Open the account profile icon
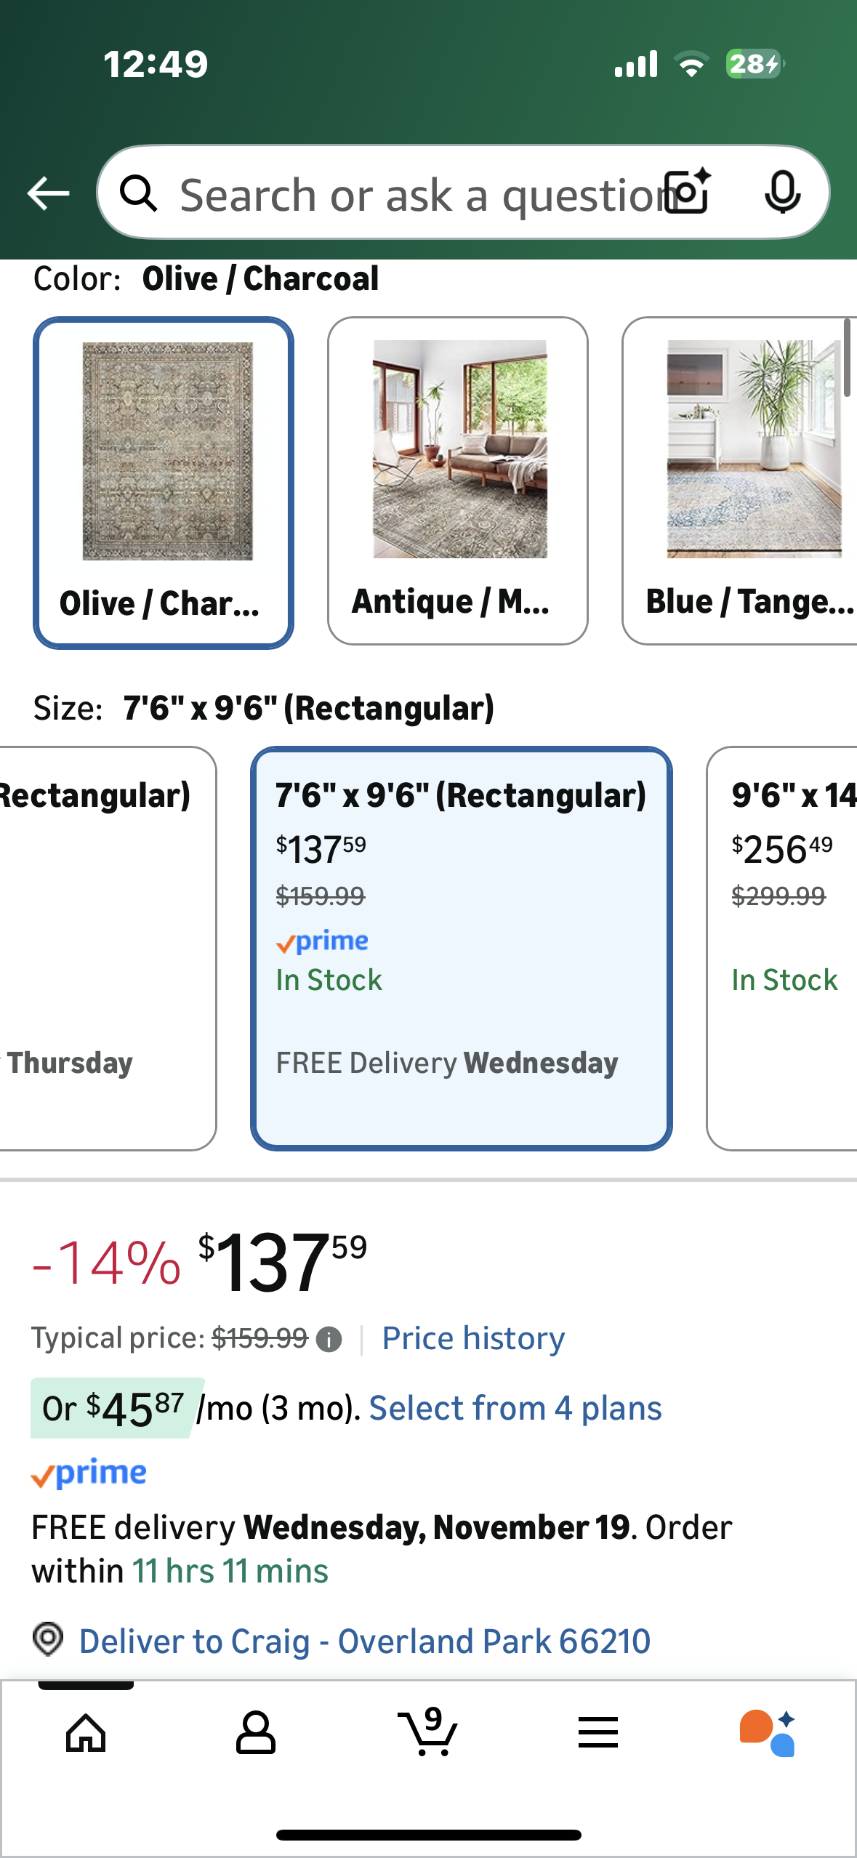The height and width of the screenshot is (1858, 857). (256, 1733)
